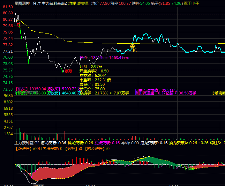Viewport: 225px width, 186px height.
Task: Select the 主力获利基点F sub-indicator name
Action: pyautogui.click(x=27, y=143)
